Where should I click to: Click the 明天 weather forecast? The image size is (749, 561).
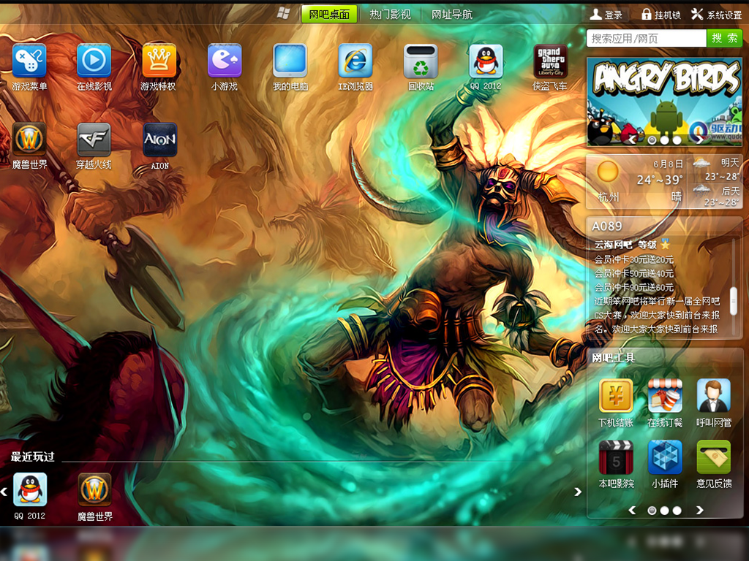[x=717, y=169]
